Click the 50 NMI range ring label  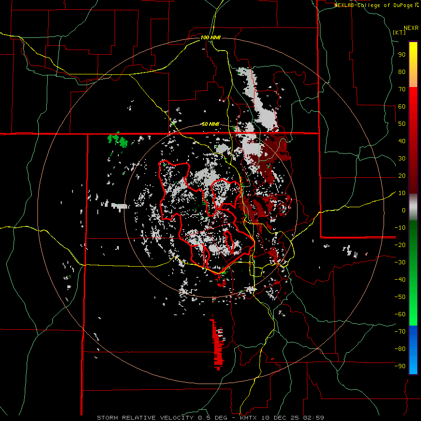[x=210, y=124]
